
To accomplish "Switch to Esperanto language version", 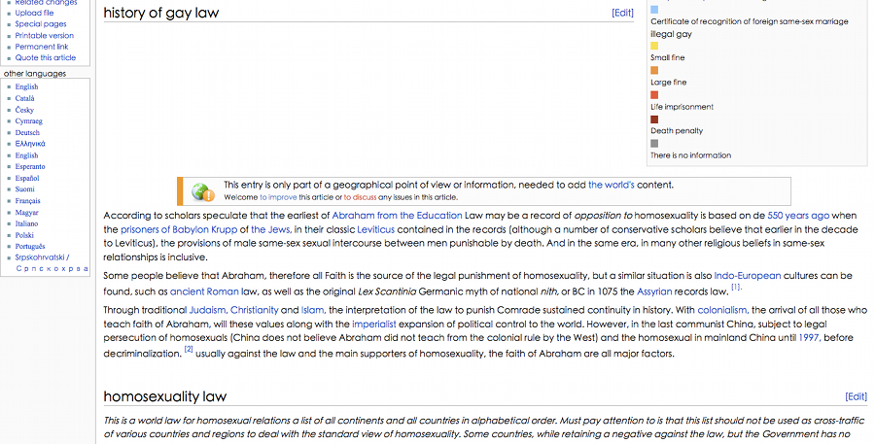I will click(30, 167).
